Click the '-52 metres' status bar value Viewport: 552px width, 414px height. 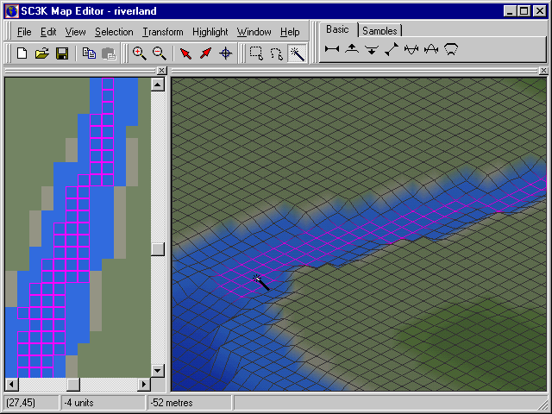(172, 403)
